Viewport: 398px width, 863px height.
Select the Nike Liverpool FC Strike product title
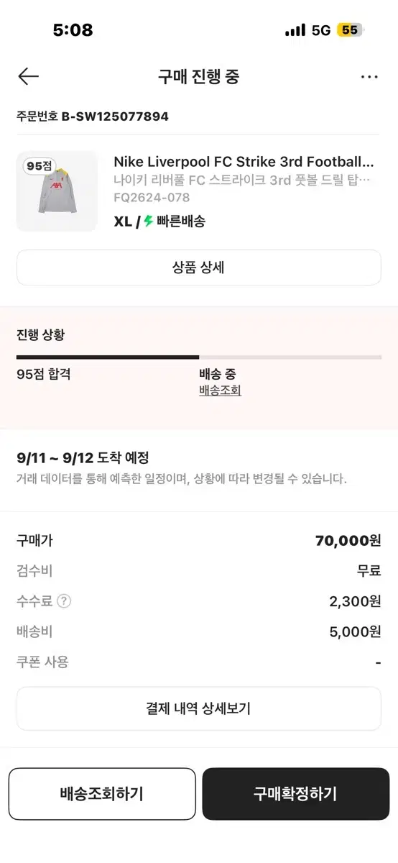(x=244, y=162)
